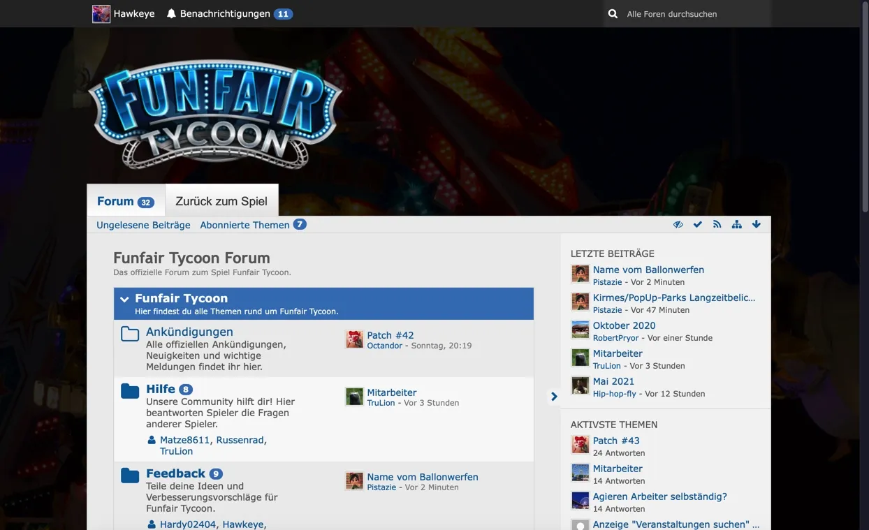Click the Funfair Tycoon logo
Image resolution: width=869 pixels, height=530 pixels.
(x=215, y=115)
